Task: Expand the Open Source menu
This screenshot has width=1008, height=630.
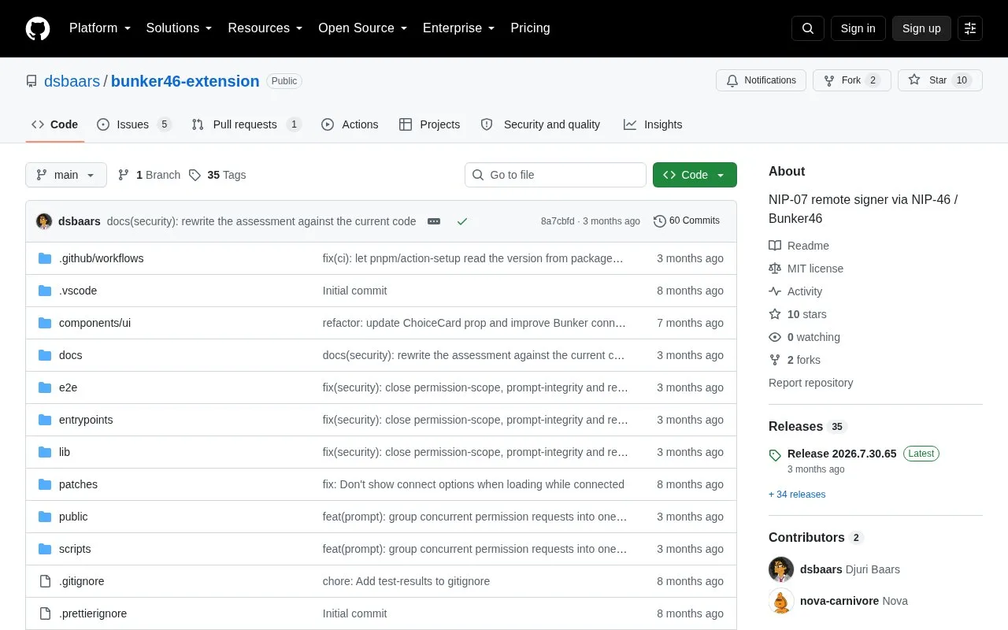Action: (362, 28)
